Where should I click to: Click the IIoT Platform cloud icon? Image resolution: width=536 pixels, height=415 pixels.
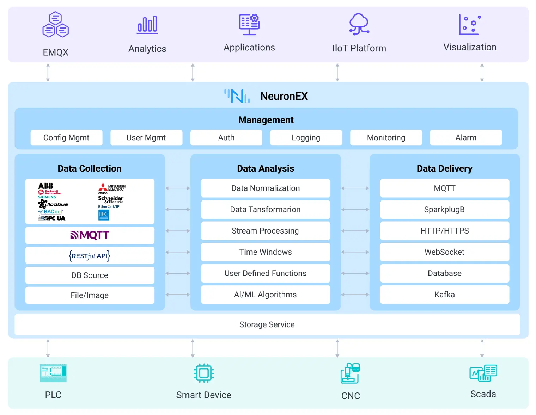359,24
